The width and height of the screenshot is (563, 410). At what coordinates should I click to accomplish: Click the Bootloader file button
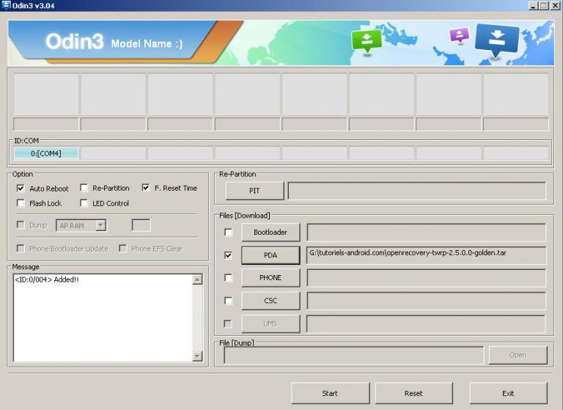(x=271, y=233)
